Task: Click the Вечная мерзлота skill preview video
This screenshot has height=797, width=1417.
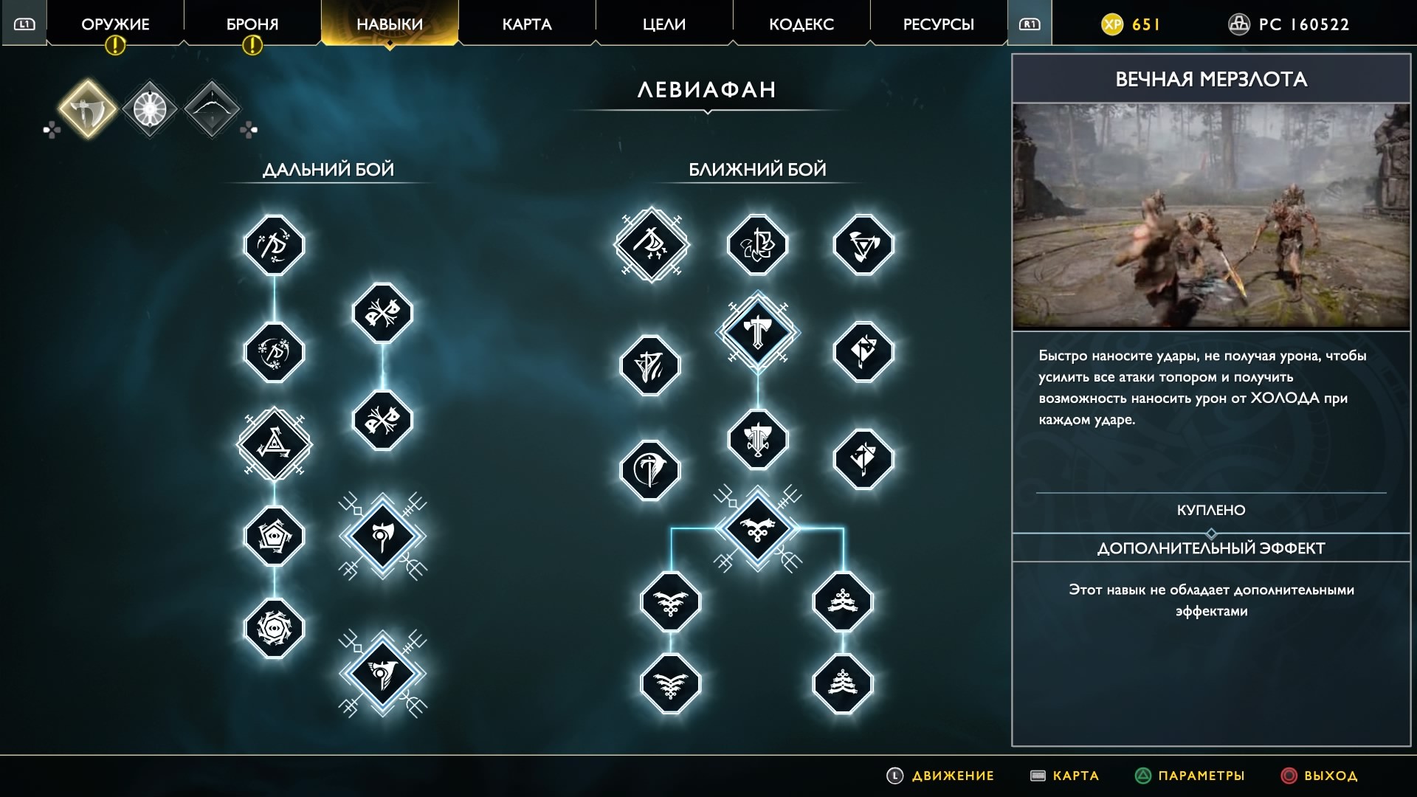Action: coord(1211,216)
